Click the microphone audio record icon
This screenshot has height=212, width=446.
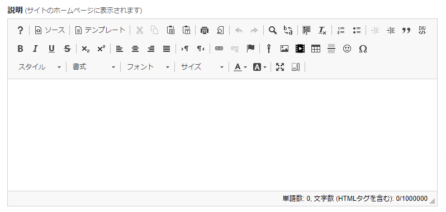pos(268,49)
